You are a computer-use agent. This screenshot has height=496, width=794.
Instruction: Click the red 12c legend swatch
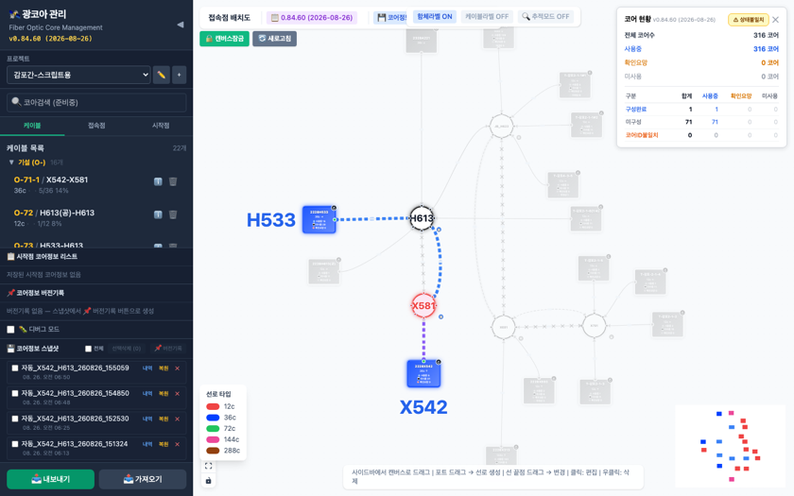tap(213, 406)
